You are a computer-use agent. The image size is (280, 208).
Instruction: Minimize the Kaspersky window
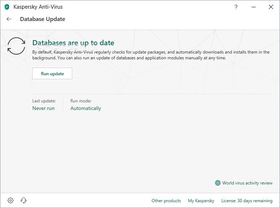click(254, 7)
